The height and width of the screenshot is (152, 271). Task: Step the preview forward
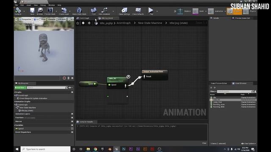click(x=72, y=78)
